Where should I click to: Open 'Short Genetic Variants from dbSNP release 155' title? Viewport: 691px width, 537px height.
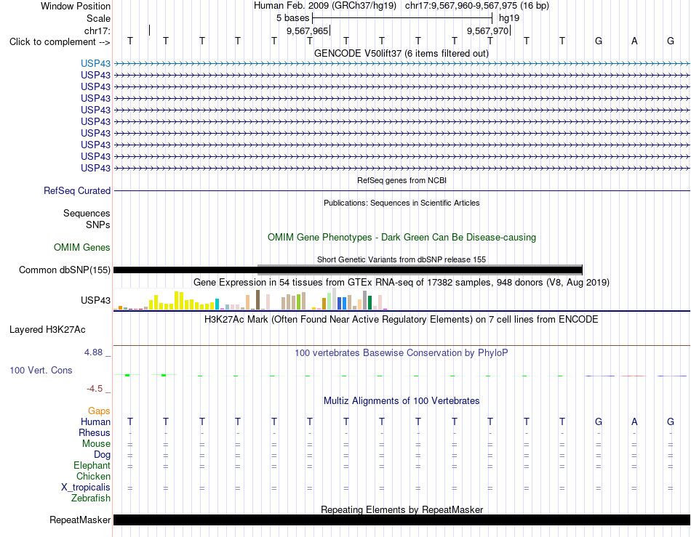click(x=402, y=259)
